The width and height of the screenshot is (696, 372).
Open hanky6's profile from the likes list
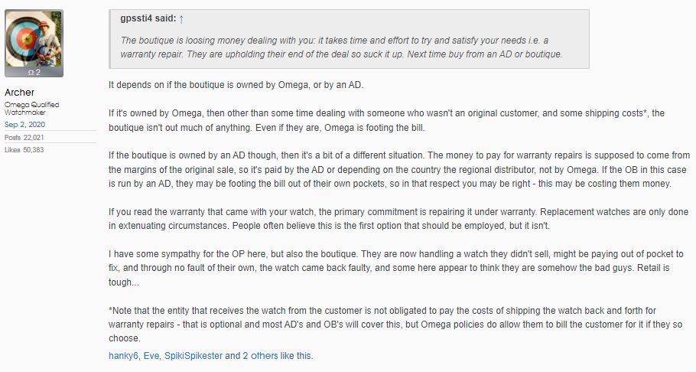coord(123,356)
